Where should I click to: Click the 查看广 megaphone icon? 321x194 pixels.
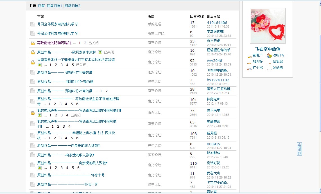pyautogui.click(x=249, y=56)
